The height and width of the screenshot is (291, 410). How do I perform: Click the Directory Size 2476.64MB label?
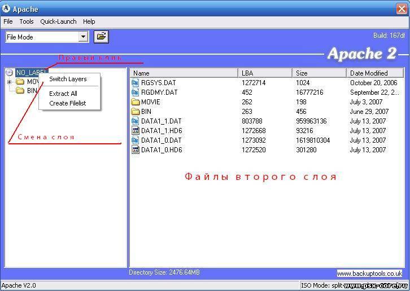[164, 272]
